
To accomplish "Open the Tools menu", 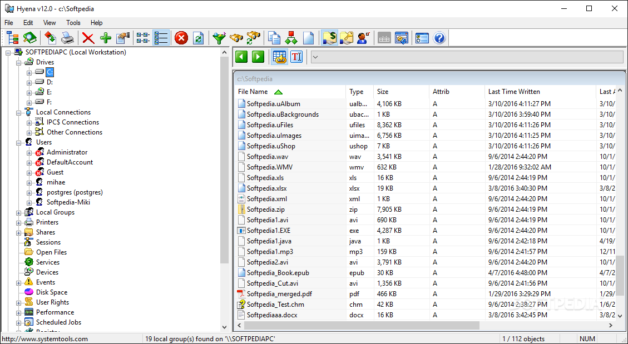I will point(73,23).
